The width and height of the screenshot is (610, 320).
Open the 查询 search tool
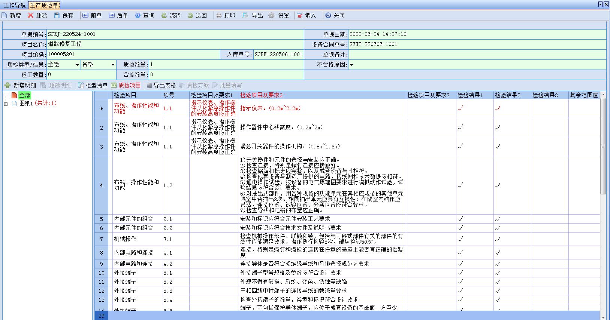pyautogui.click(x=138, y=15)
